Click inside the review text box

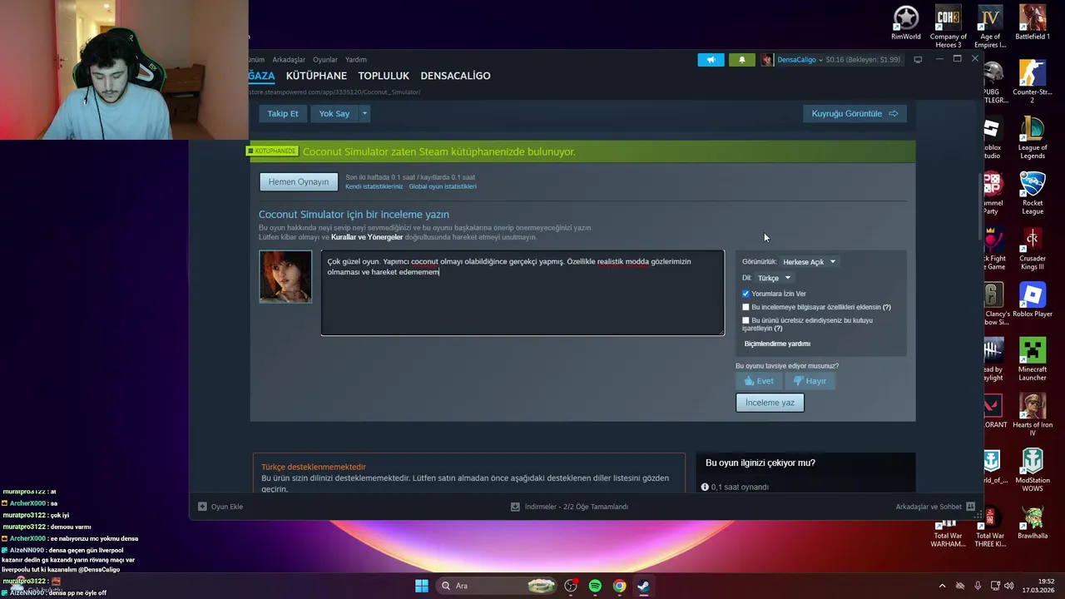[x=523, y=293]
